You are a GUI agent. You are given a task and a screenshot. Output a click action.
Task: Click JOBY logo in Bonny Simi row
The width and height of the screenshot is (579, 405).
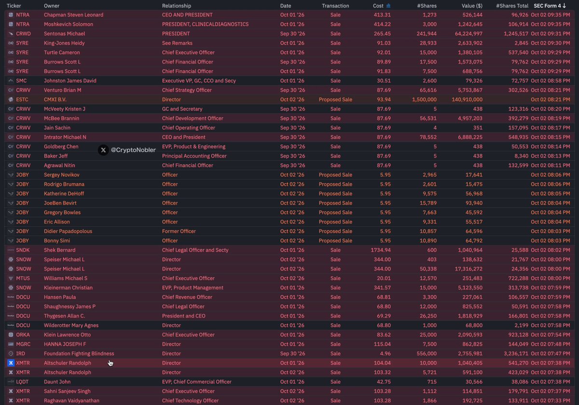coord(11,241)
